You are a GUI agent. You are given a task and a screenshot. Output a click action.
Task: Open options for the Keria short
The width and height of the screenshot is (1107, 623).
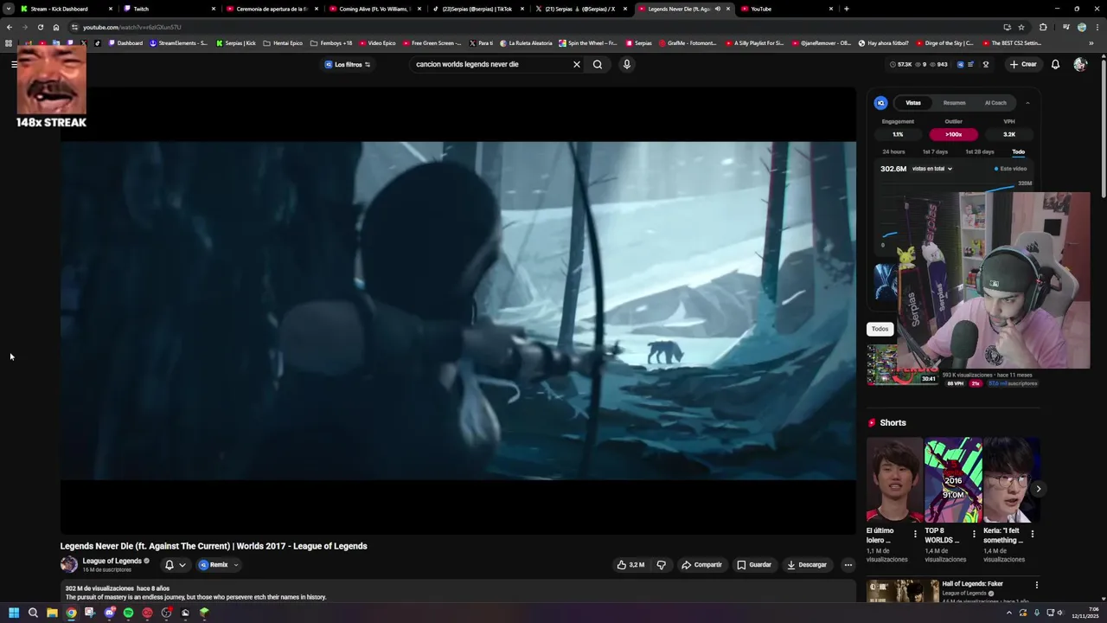(x=1032, y=535)
